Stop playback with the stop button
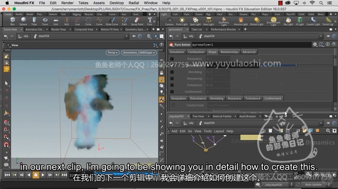 [x=36, y=175]
